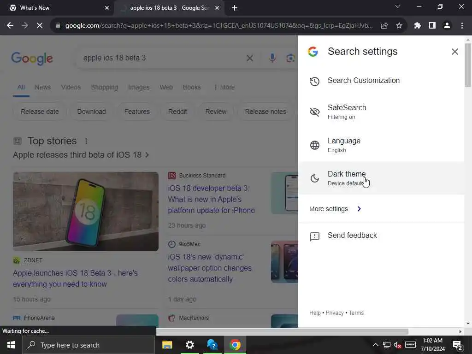Click the Privacy link in settings footer
Image resolution: width=472 pixels, height=354 pixels.
point(335,313)
